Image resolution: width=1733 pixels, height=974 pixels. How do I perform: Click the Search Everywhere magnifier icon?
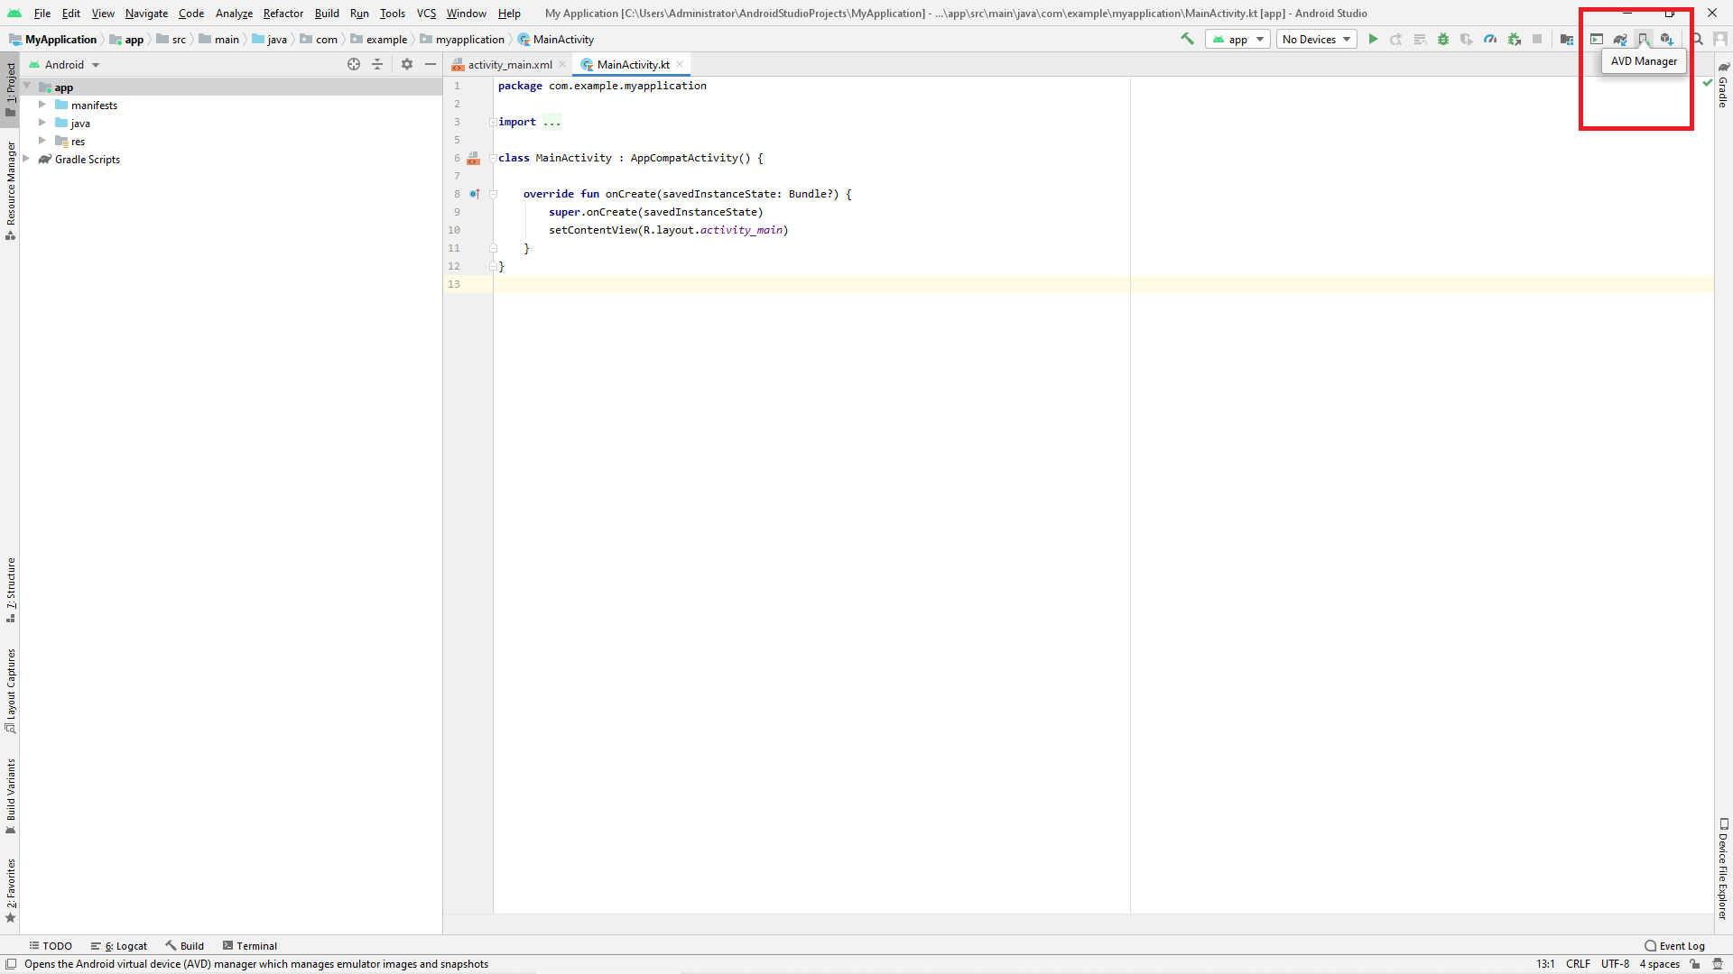click(x=1697, y=39)
